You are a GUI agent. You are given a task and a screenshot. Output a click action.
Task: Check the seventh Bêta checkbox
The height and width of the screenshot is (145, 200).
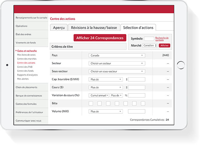click(x=143, y=103)
